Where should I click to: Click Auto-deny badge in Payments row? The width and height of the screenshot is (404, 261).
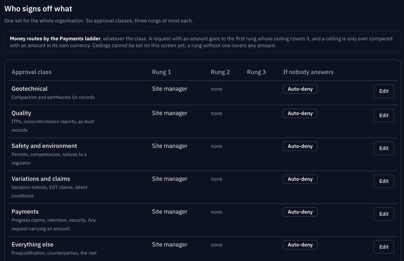(x=300, y=212)
